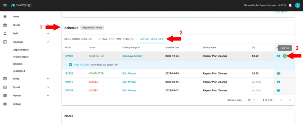Image resolution: width=303 pixels, height=125 pixels.
Task: Switch to the Initial/One-Time Service tab
Action: [116, 39]
